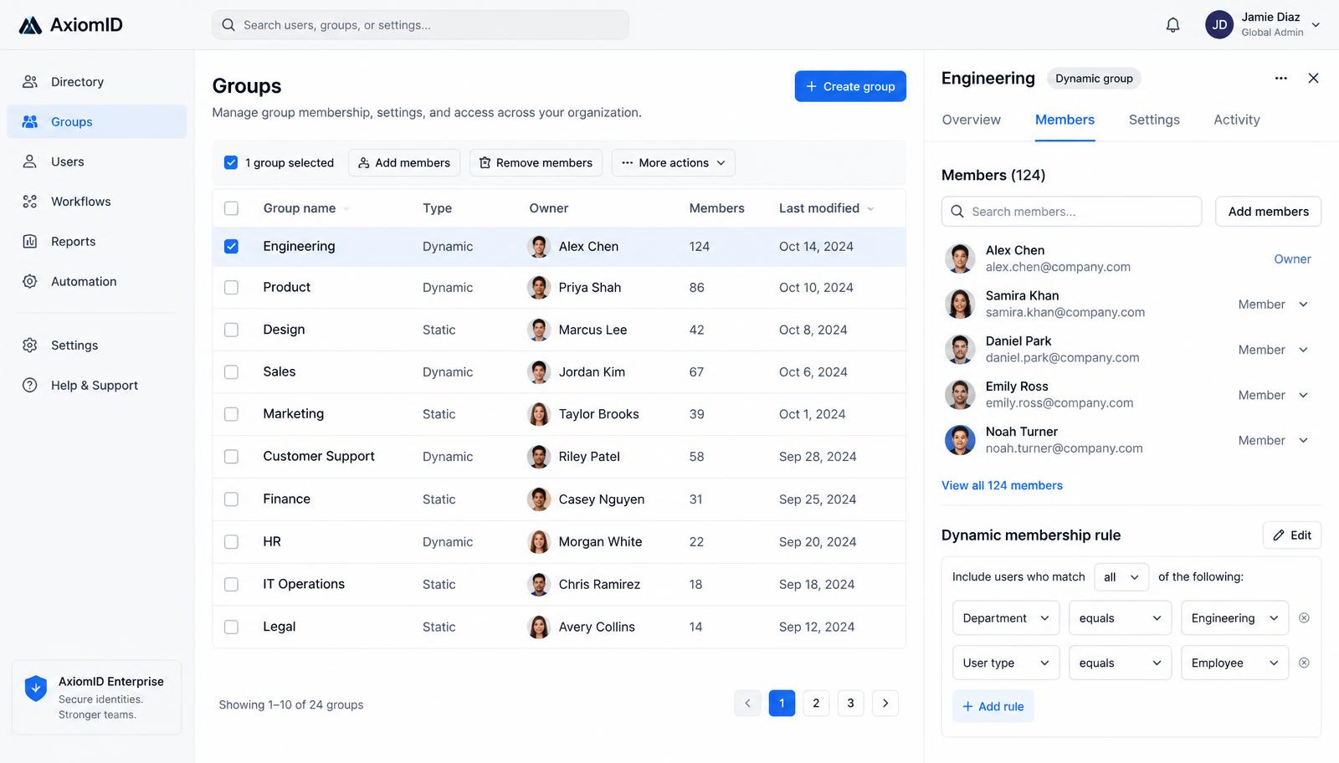Click the Search members field
This screenshot has width=1339, height=763.
pos(1071,212)
